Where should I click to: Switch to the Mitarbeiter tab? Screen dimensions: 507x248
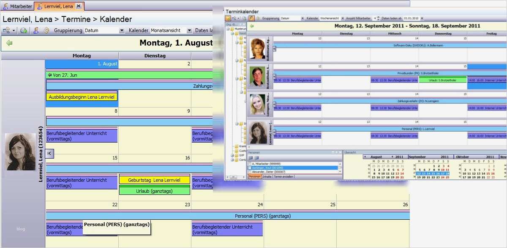tap(18, 6)
